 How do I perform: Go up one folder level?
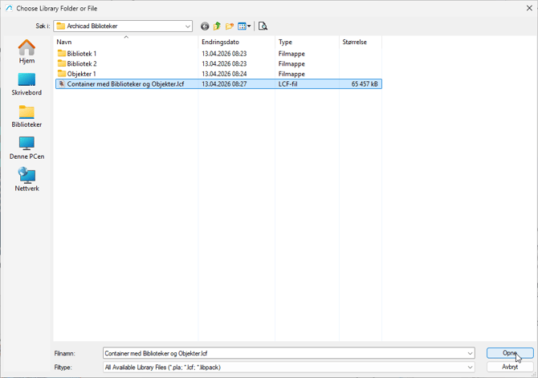click(217, 26)
